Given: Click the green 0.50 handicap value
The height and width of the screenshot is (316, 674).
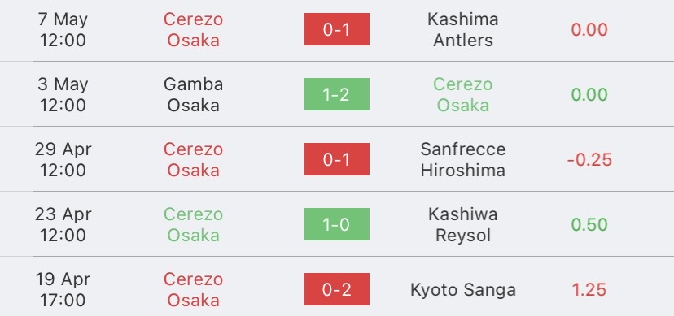Looking at the screenshot, I should [x=589, y=224].
